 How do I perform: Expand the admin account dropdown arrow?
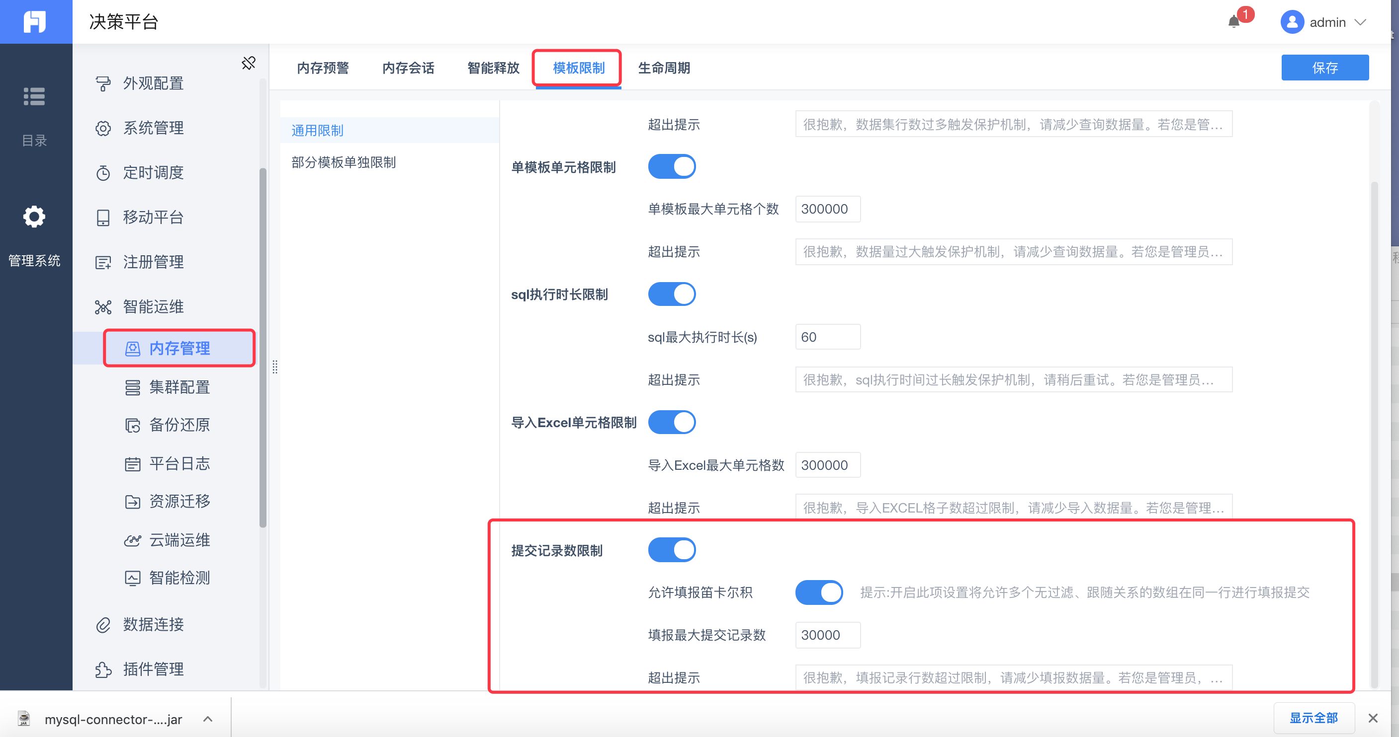click(1360, 22)
